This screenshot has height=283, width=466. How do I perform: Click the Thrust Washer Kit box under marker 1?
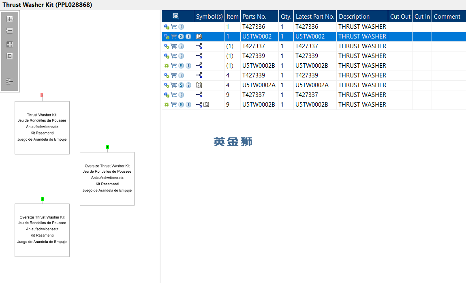click(x=42, y=128)
